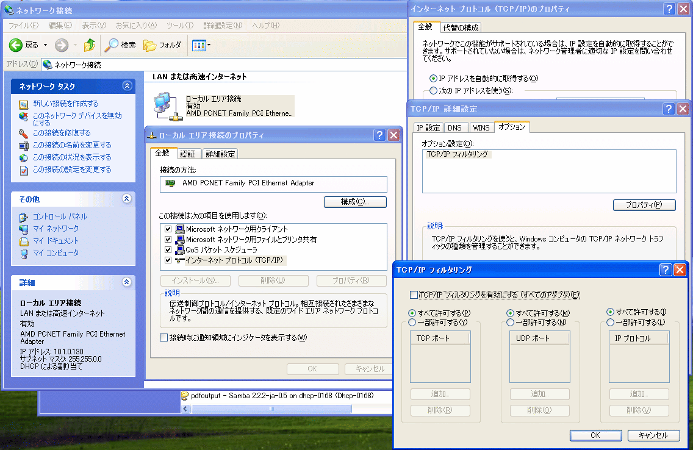This screenshot has height=450, width=693.
Task: Open the ツール(T) menu
Action: [179, 26]
